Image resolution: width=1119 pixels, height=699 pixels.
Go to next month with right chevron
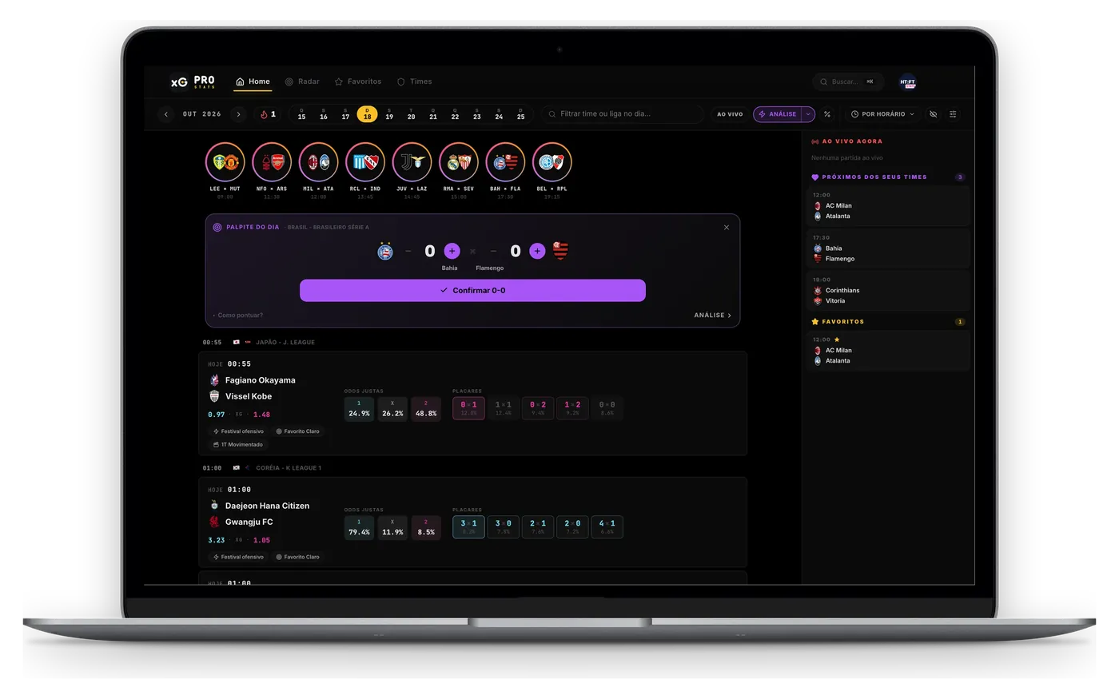[x=238, y=114]
